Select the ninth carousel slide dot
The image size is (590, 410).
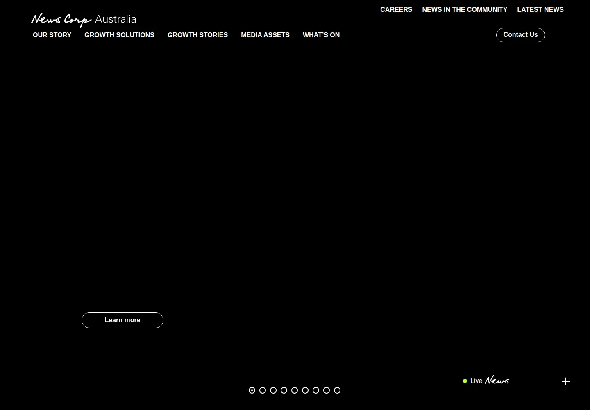[x=337, y=390]
